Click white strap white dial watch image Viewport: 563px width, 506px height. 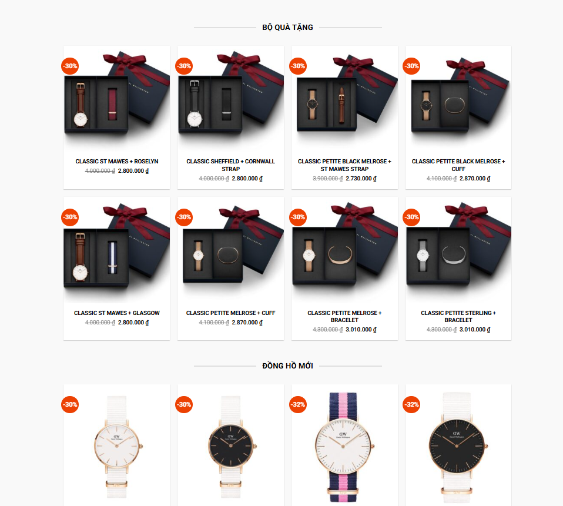pyautogui.click(x=117, y=446)
